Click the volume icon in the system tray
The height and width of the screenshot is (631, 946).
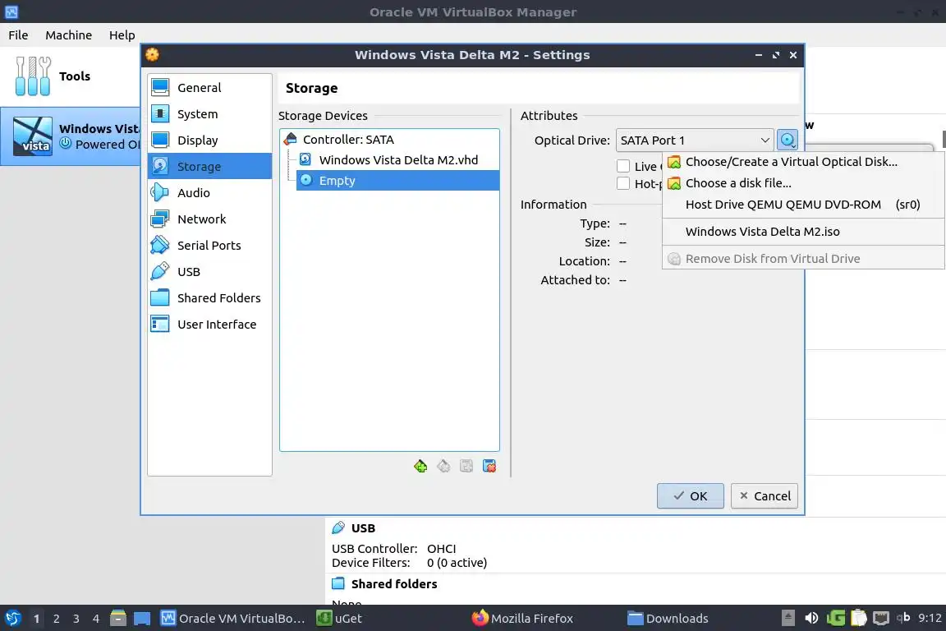(811, 619)
